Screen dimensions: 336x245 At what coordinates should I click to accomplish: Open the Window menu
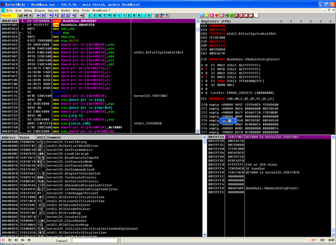[66, 10]
